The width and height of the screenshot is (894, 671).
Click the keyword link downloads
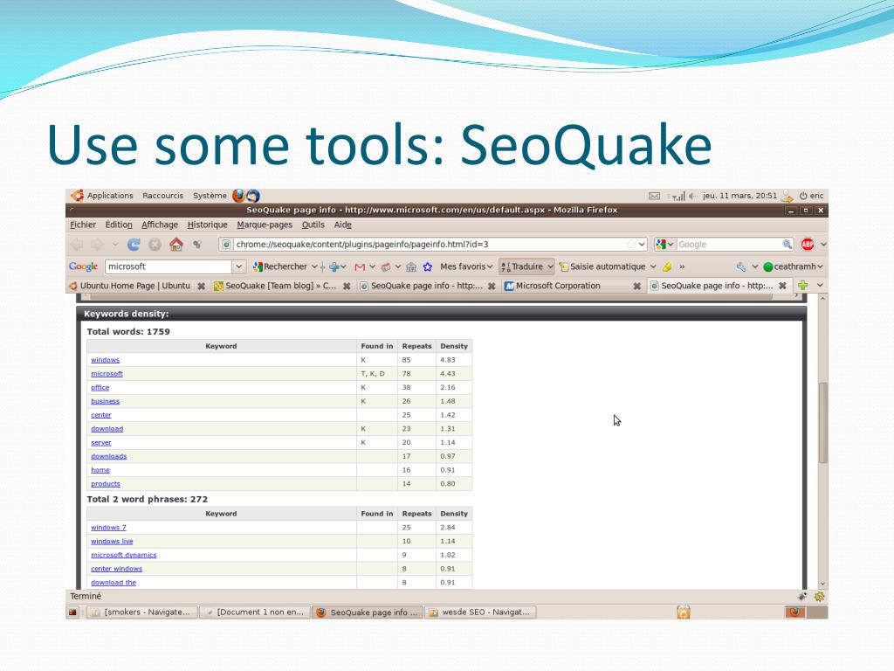(x=109, y=456)
